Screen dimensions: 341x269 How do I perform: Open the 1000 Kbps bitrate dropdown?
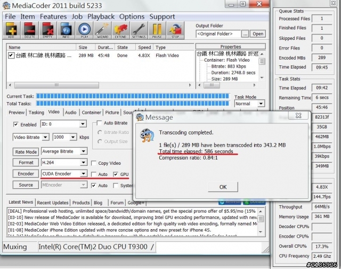pyautogui.click(x=73, y=137)
